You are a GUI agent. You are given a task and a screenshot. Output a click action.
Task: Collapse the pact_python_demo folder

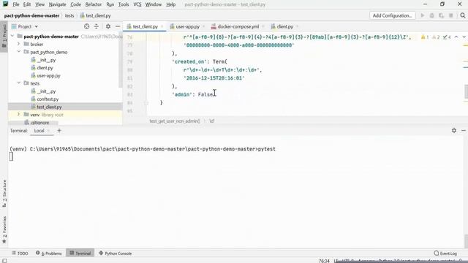[18, 52]
